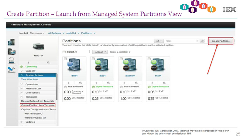Click the aix64 partition server image

coord(102,65)
